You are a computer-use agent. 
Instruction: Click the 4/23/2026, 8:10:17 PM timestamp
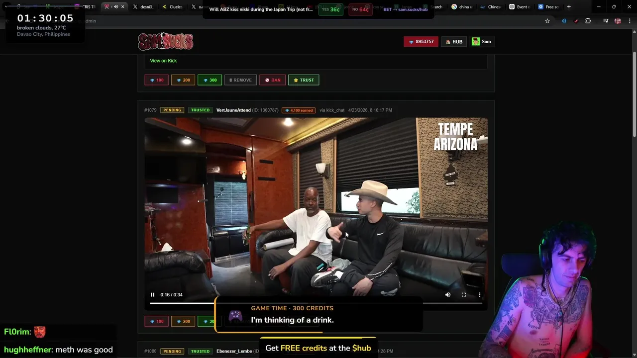pyautogui.click(x=370, y=110)
